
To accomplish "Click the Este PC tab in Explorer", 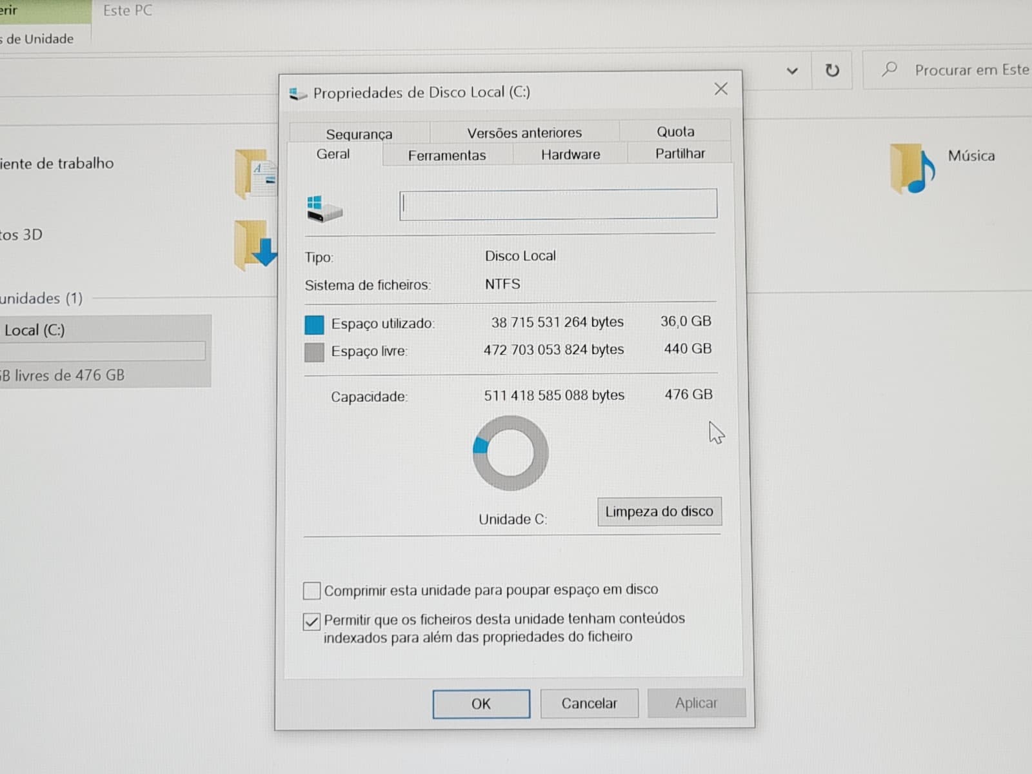I will [x=128, y=10].
